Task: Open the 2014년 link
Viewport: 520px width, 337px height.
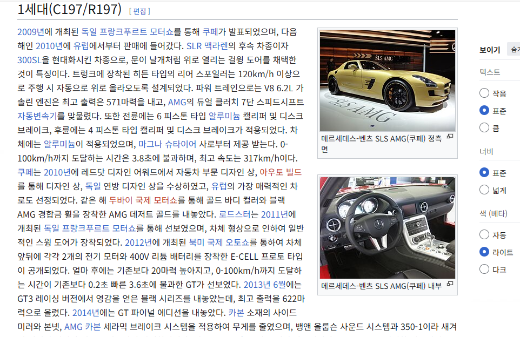Action: pos(85,313)
